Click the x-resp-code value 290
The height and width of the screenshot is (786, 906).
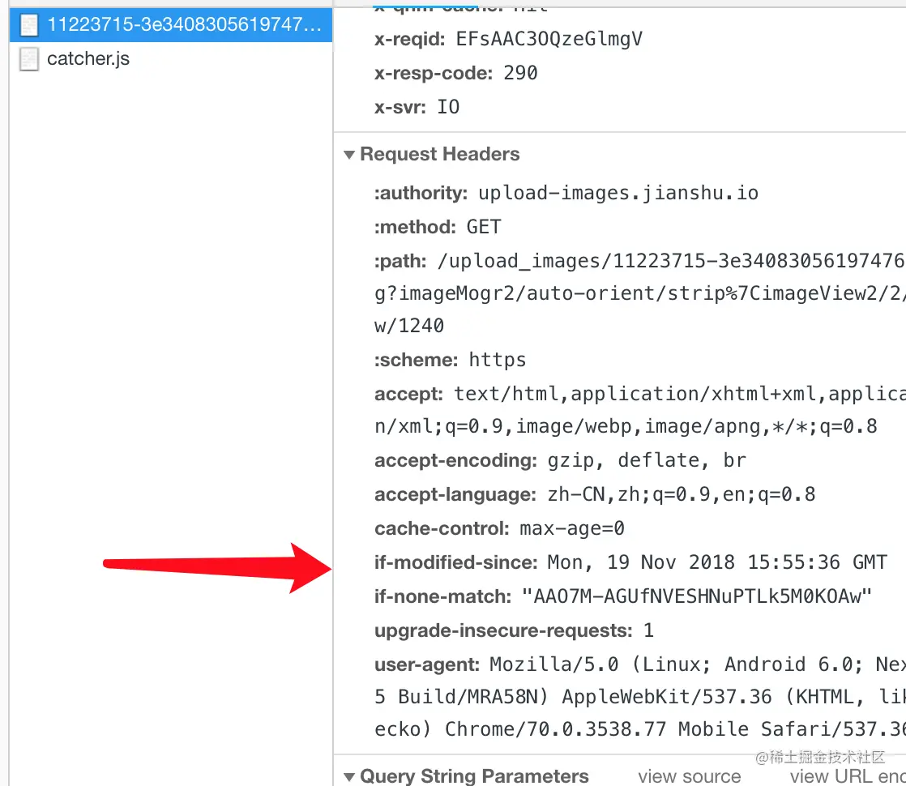[x=520, y=73]
